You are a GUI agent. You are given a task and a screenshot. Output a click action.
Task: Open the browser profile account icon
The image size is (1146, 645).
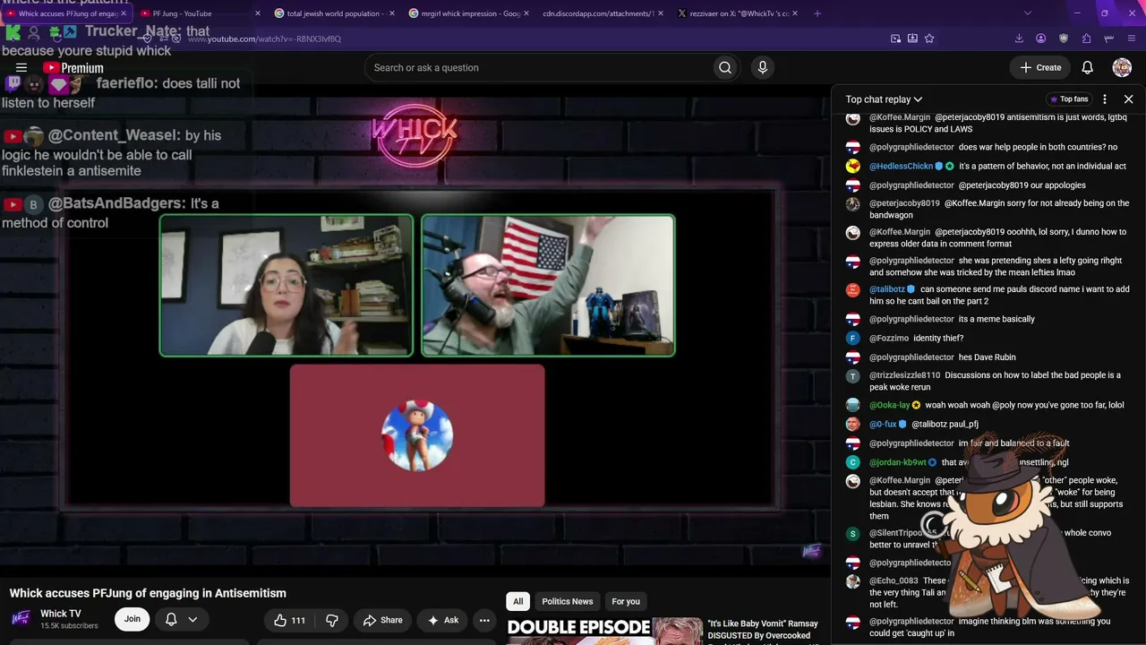pyautogui.click(x=1041, y=39)
